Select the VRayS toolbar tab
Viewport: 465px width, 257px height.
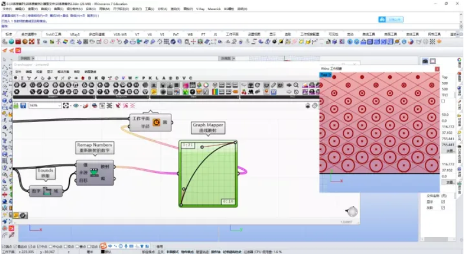pyautogui.click(x=75, y=34)
